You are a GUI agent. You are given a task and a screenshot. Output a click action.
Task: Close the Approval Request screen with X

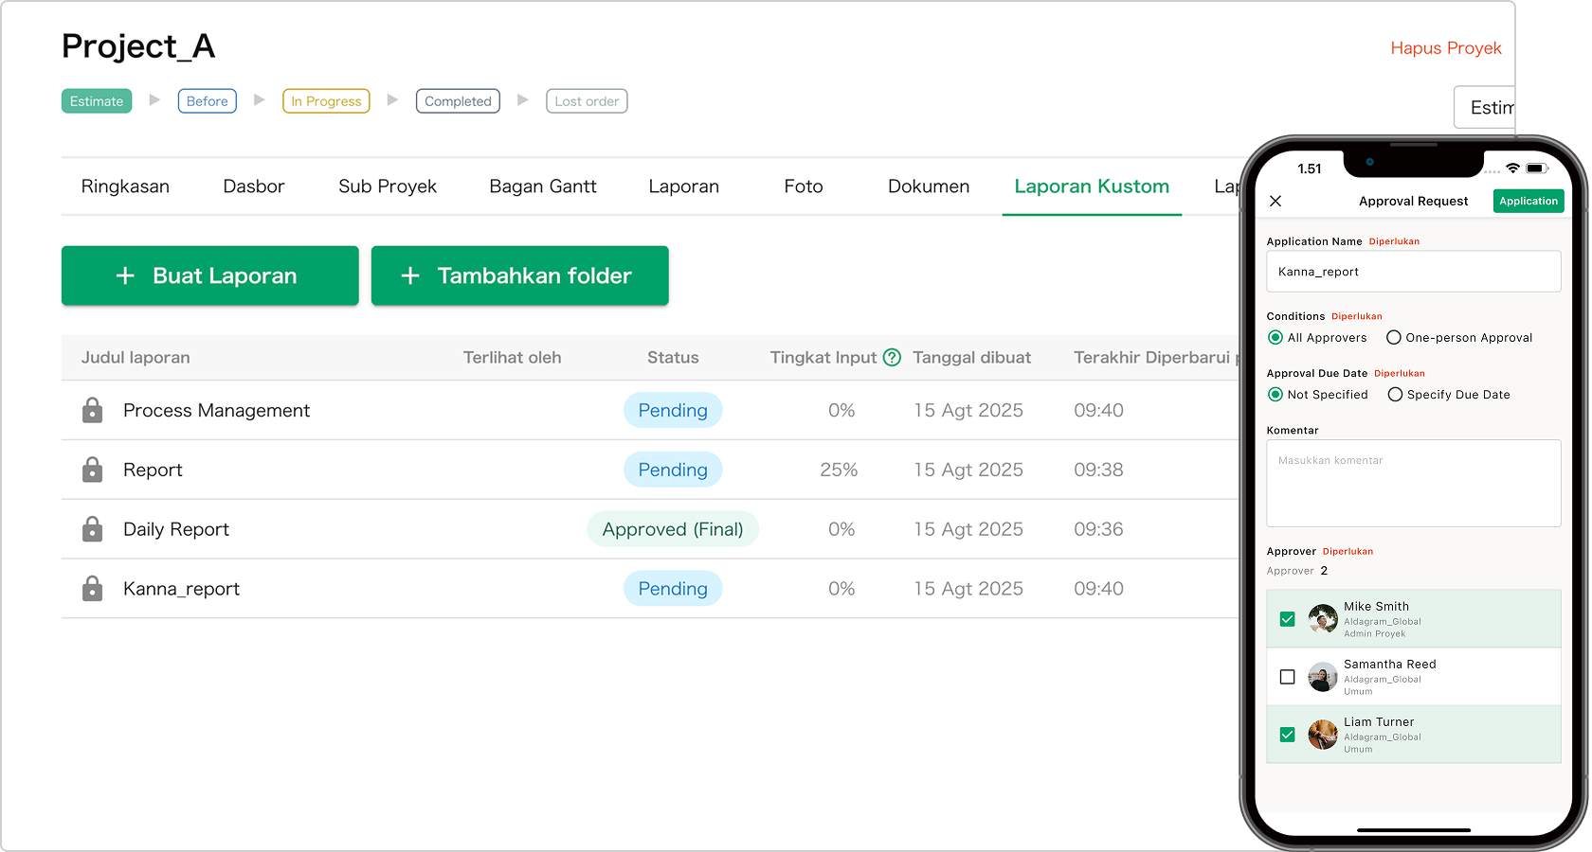coord(1275,201)
